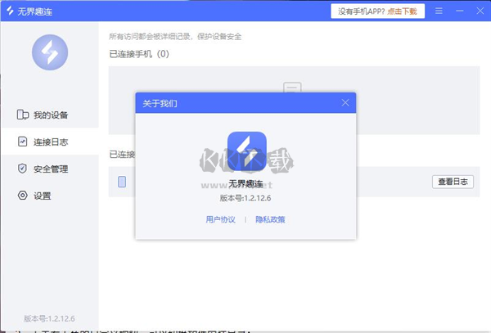Click 无界趣连 title bar text
The width and height of the screenshot is (491, 333).
[x=34, y=11]
